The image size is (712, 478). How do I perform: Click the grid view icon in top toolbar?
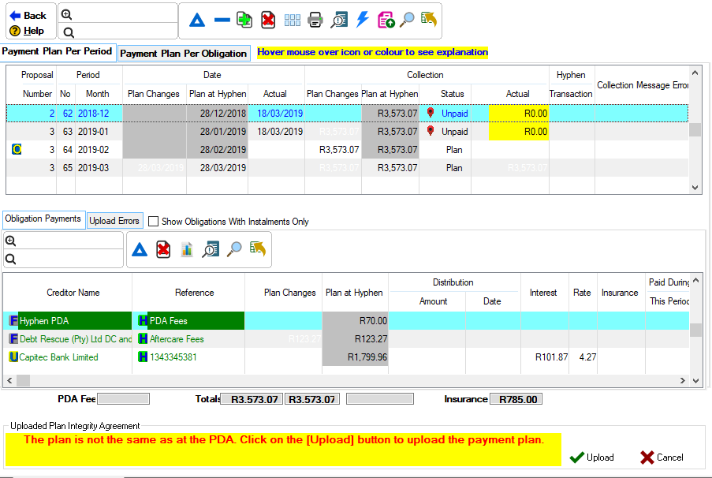pos(292,21)
